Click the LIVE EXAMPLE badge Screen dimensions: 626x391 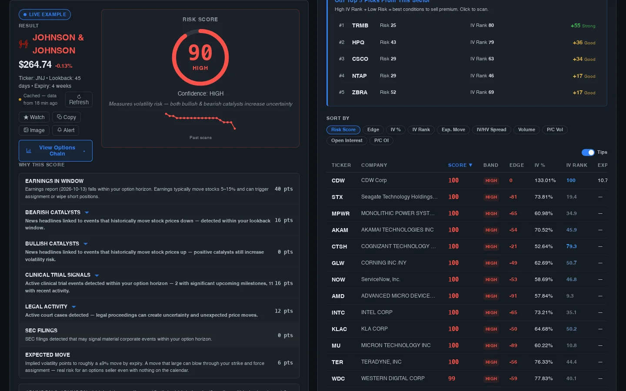[x=45, y=14]
